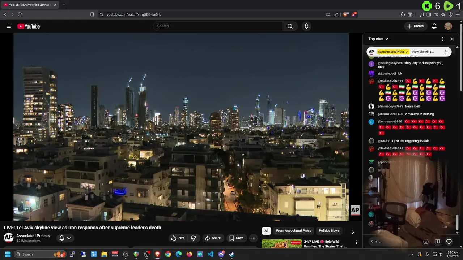Open YouTube notifications bell

tap(434, 26)
